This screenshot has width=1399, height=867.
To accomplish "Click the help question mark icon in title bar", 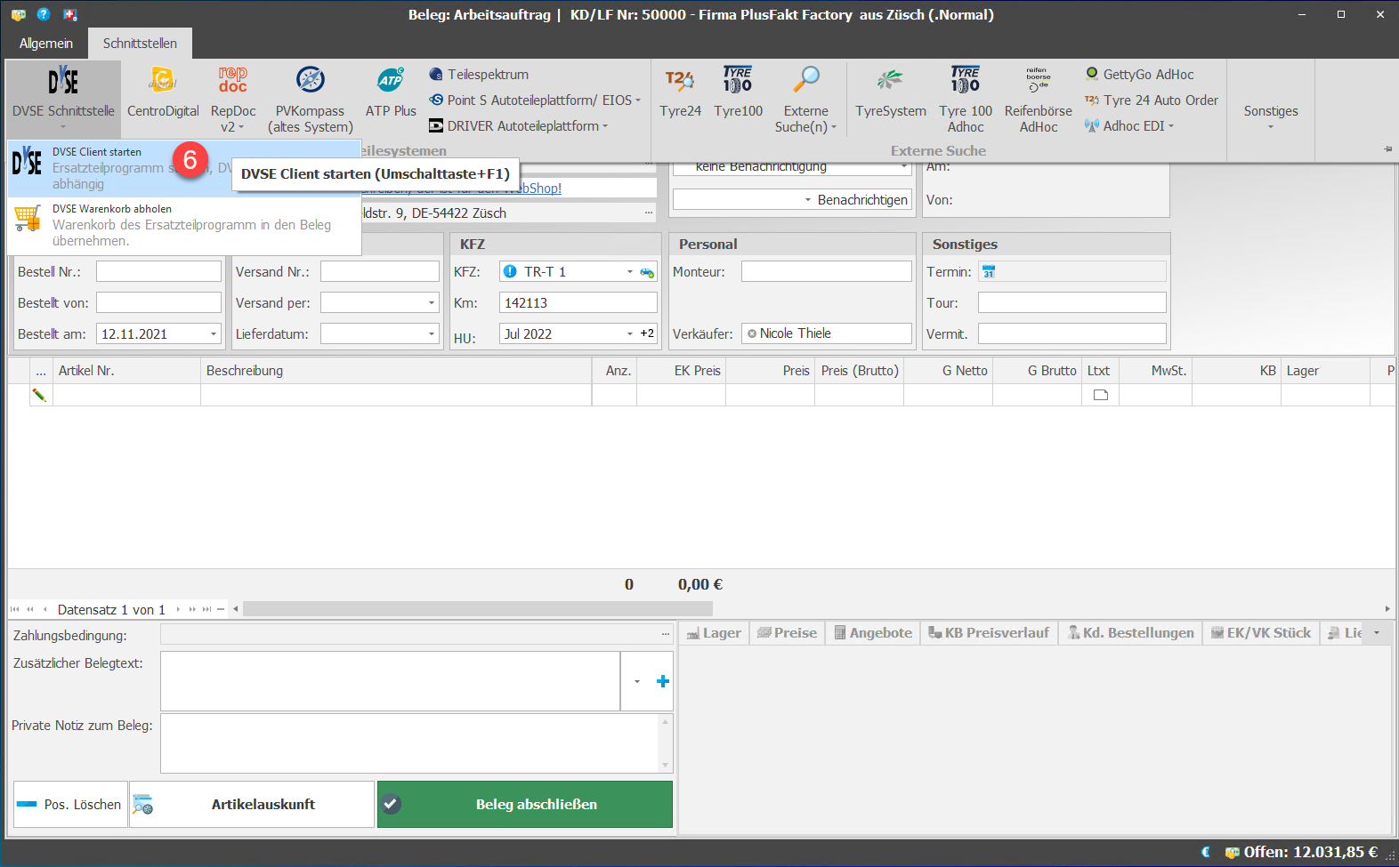I will tap(44, 14).
